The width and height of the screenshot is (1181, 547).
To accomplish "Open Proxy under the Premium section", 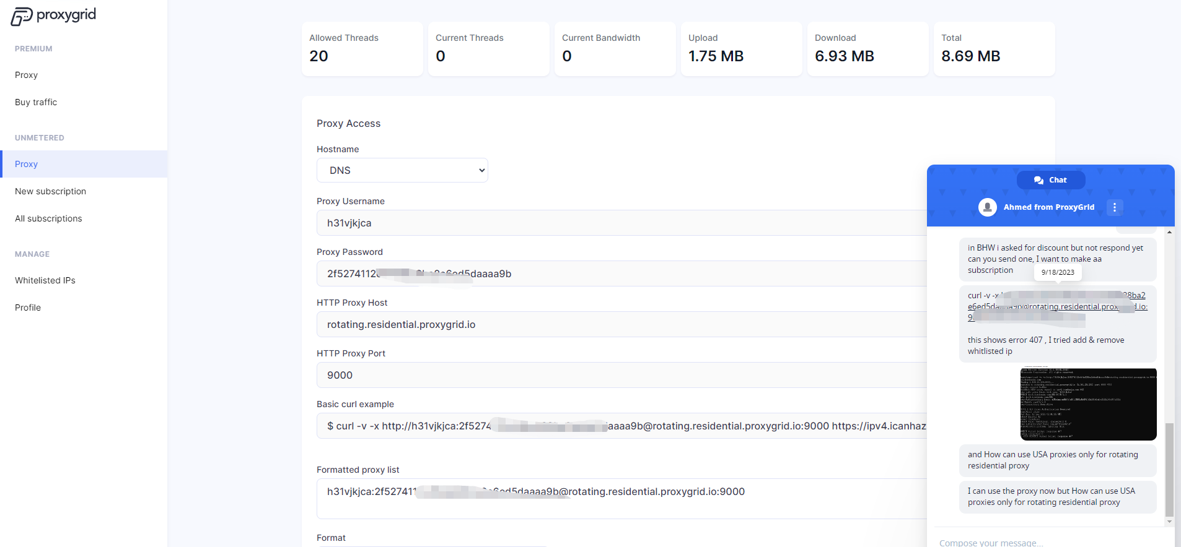I will pos(26,75).
